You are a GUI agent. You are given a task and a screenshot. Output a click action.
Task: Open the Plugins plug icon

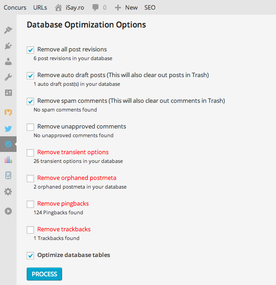[8, 46]
